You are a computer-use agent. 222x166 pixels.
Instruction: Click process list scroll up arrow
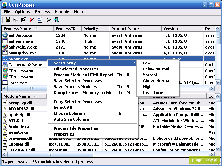pyautogui.click(x=217, y=29)
